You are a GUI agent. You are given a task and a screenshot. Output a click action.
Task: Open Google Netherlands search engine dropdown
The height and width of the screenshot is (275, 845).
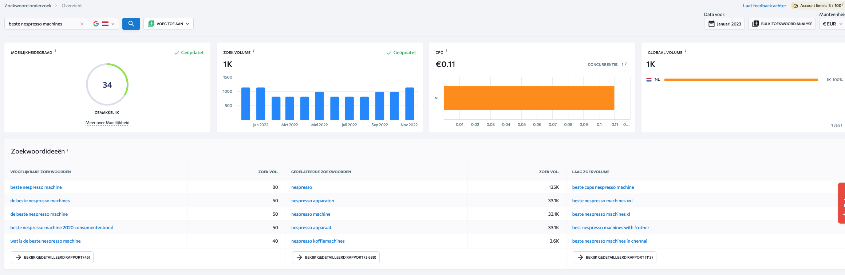(x=104, y=24)
